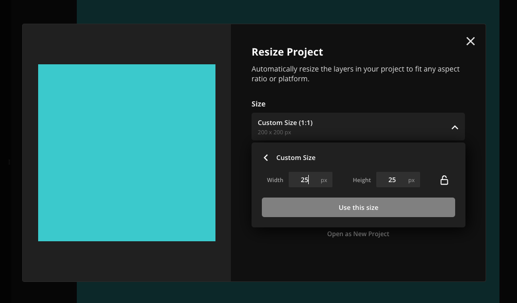
Task: Click the Size section label
Action: click(x=258, y=104)
